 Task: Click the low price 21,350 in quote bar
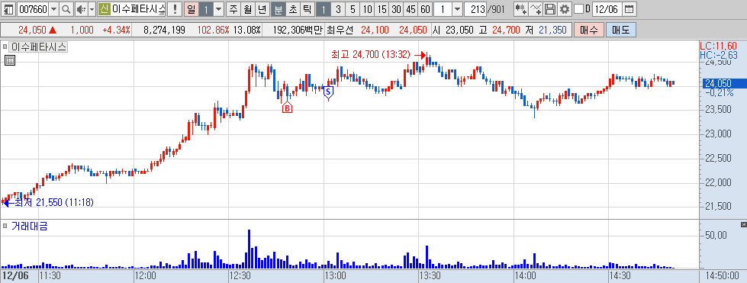552,30
